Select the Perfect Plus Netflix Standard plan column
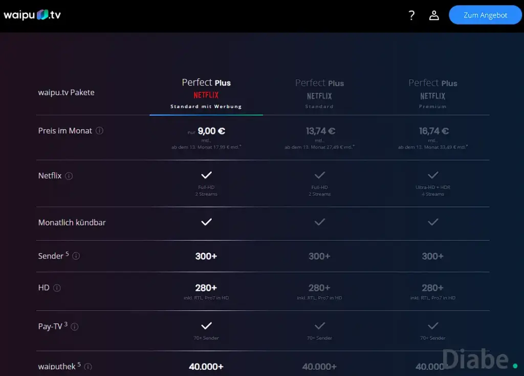Viewport: 524px width, 376px height. [319, 92]
